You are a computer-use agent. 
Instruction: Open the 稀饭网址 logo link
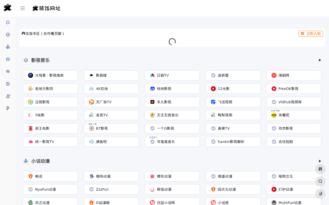click(x=46, y=8)
